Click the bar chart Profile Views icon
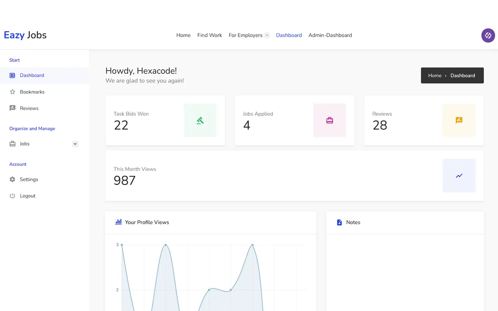Image resolution: width=498 pixels, height=311 pixels. [x=118, y=222]
